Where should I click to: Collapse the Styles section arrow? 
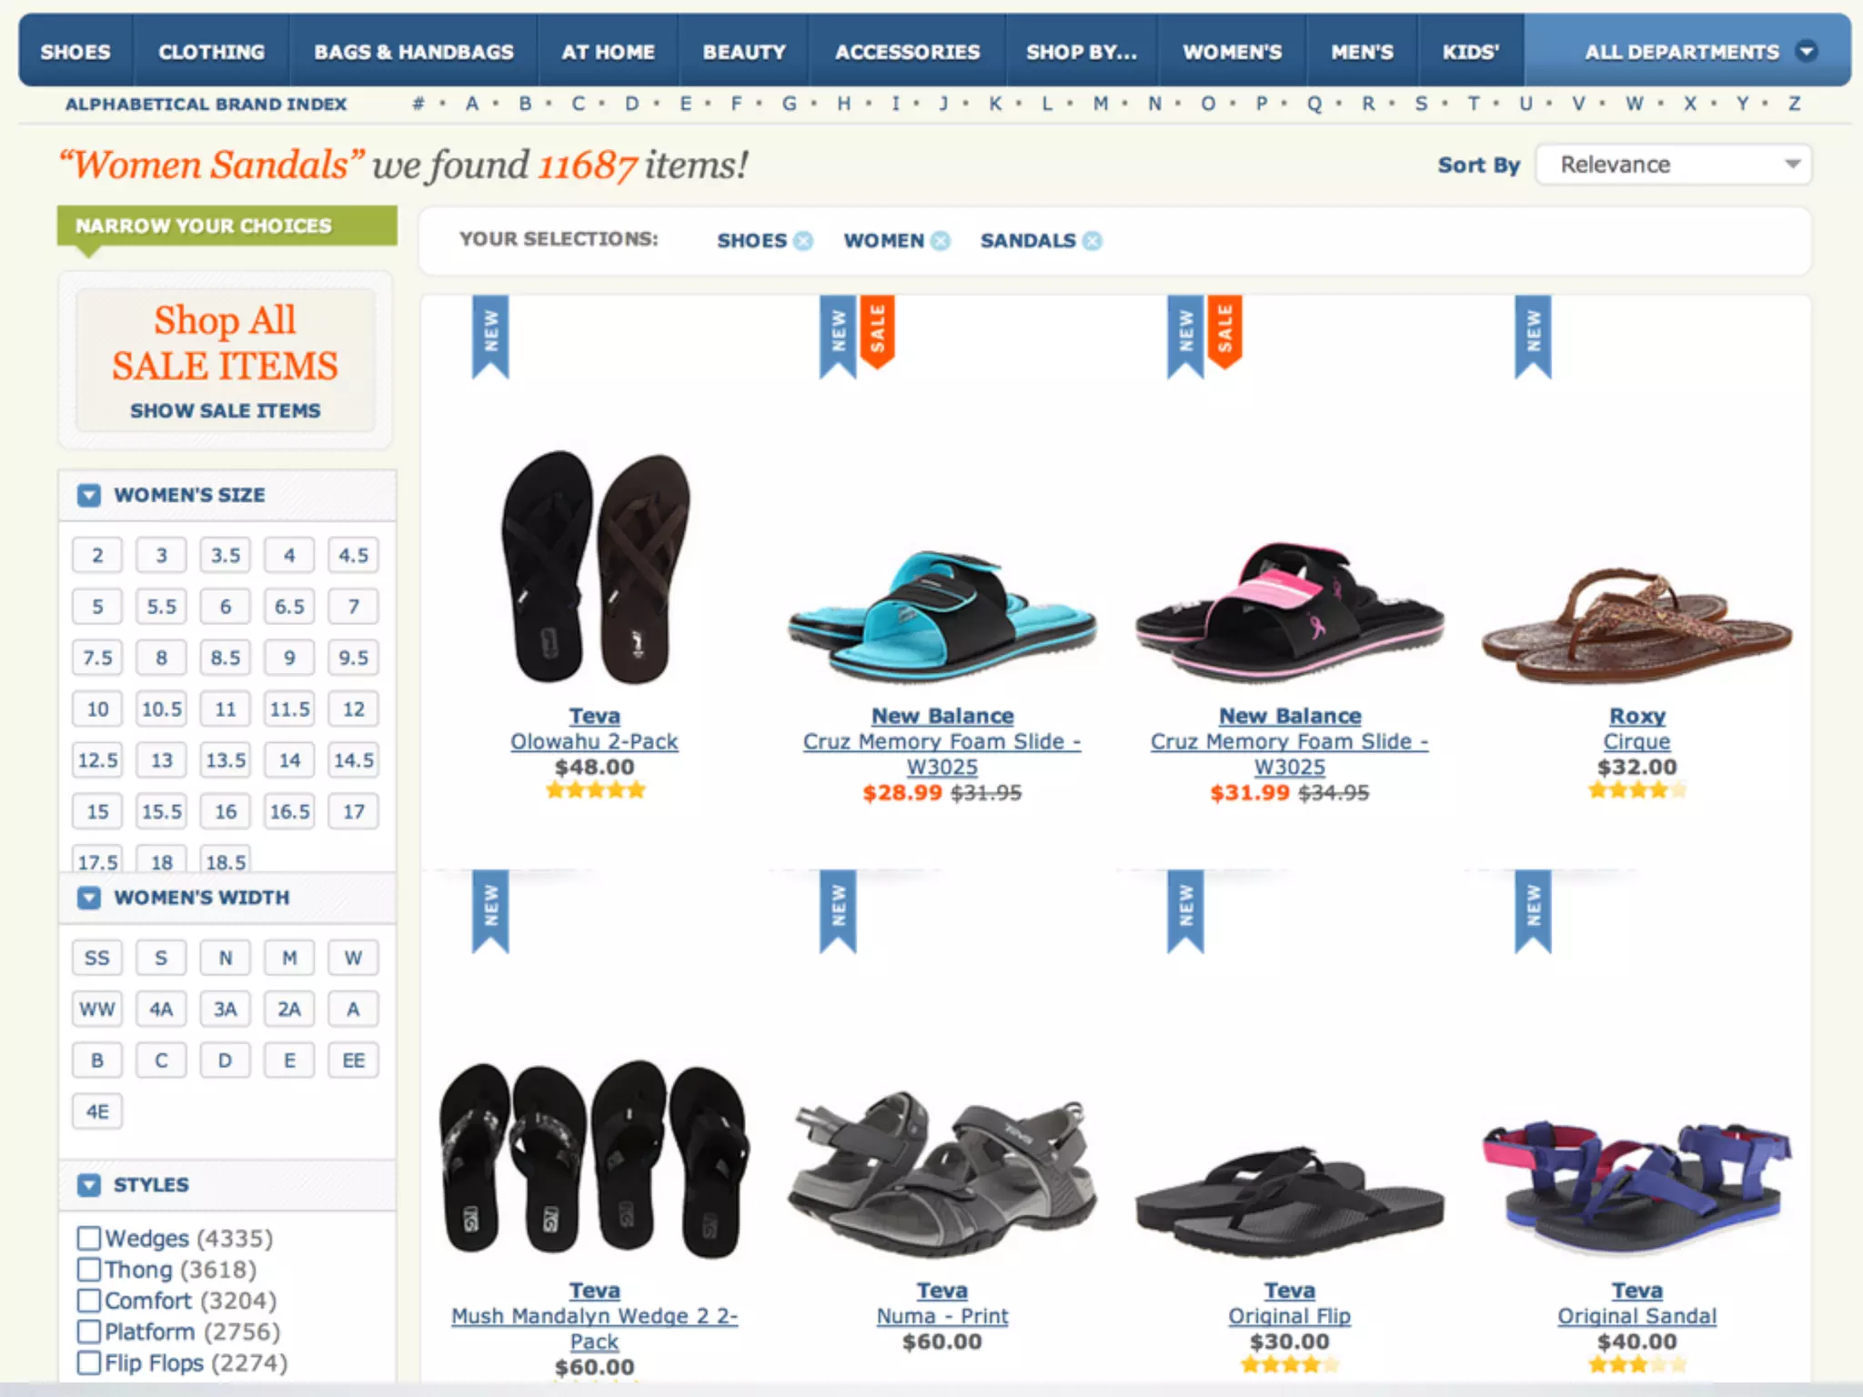89,1185
